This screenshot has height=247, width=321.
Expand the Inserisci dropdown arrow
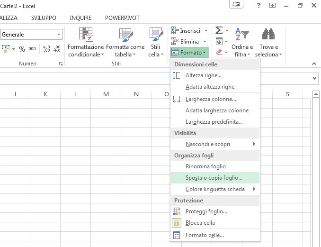click(205, 31)
